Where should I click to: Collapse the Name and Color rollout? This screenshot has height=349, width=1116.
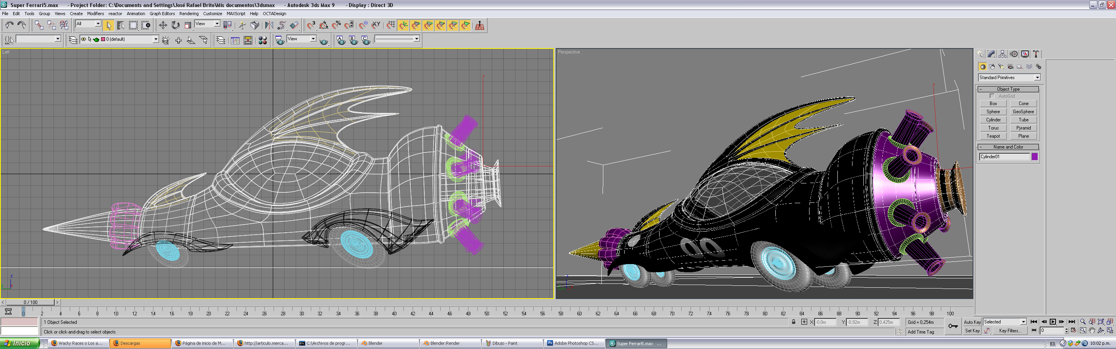tap(1008, 147)
